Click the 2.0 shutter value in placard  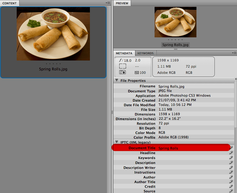pyautogui.click(x=138, y=60)
